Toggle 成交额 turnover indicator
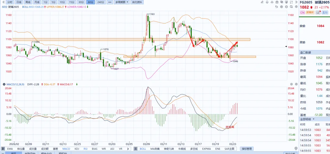 [x=45, y=149]
